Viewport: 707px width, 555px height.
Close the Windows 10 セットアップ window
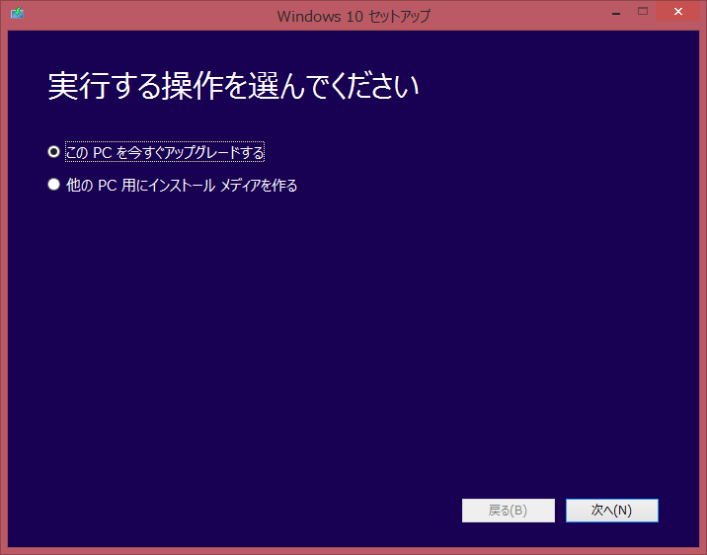pyautogui.click(x=678, y=11)
